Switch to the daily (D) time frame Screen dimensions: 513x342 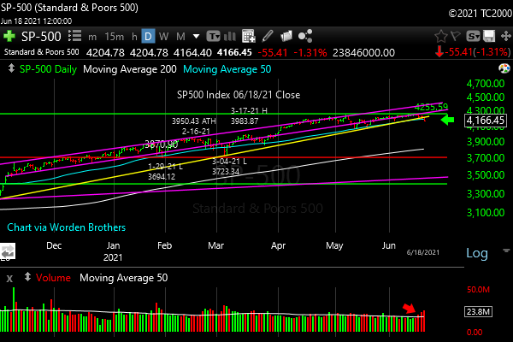tap(148, 37)
